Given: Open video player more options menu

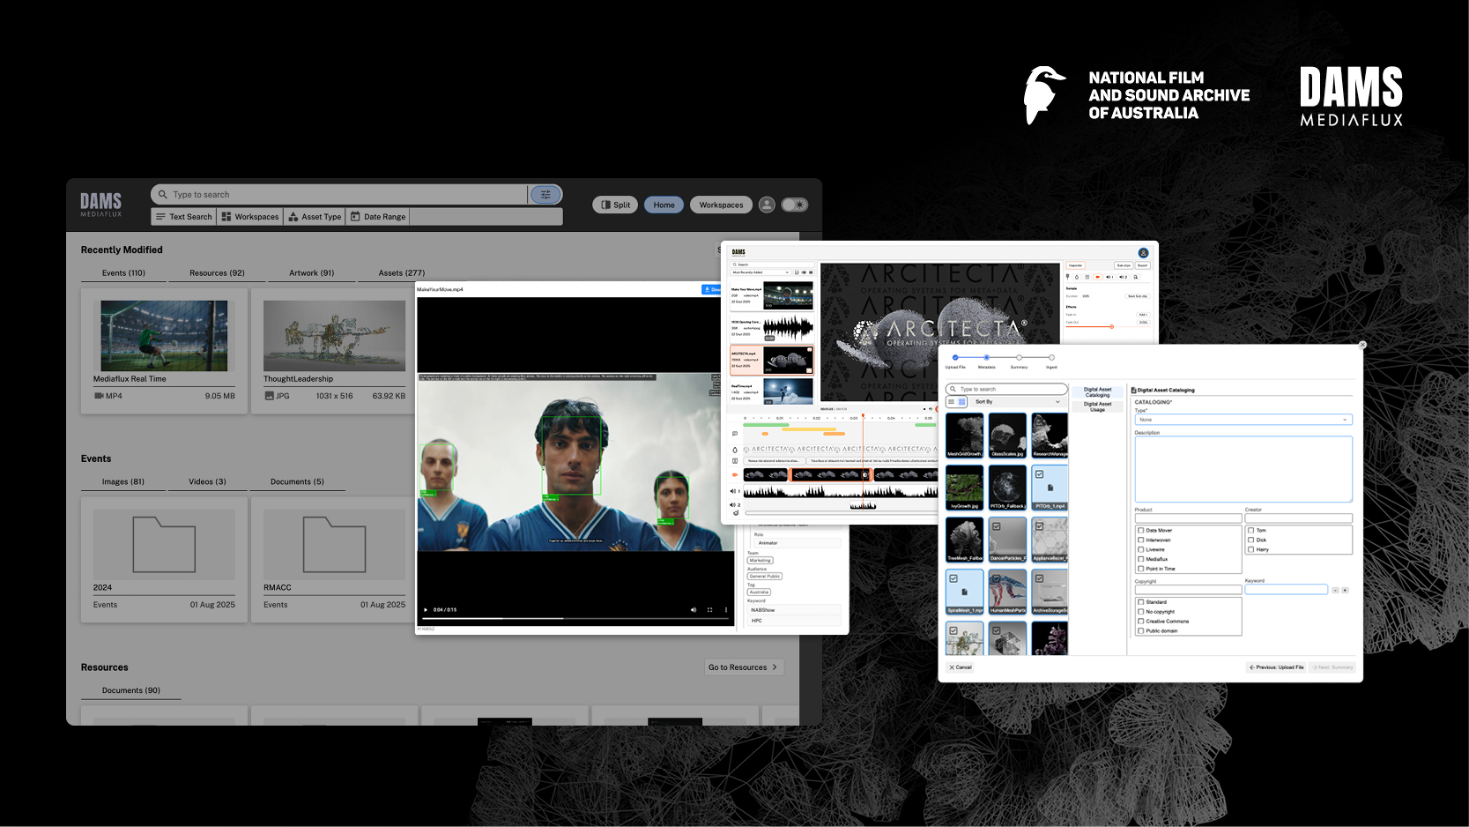Looking at the screenshot, I should 726,610.
